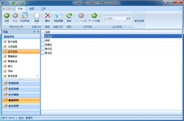Open the 报表管理 navigation group
The height and width of the screenshot is (121, 184).
coord(21,106)
